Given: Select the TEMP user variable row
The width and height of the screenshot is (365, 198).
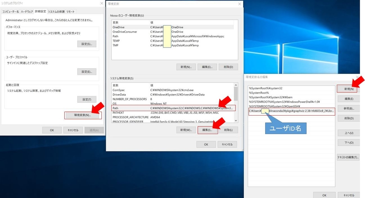Looking at the screenshot, I should click(x=173, y=41).
